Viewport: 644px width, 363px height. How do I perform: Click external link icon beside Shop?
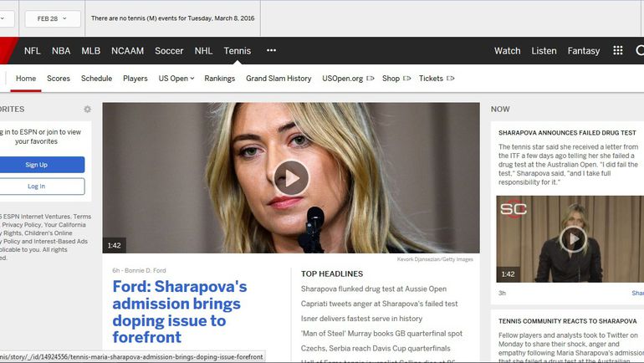pyautogui.click(x=407, y=79)
